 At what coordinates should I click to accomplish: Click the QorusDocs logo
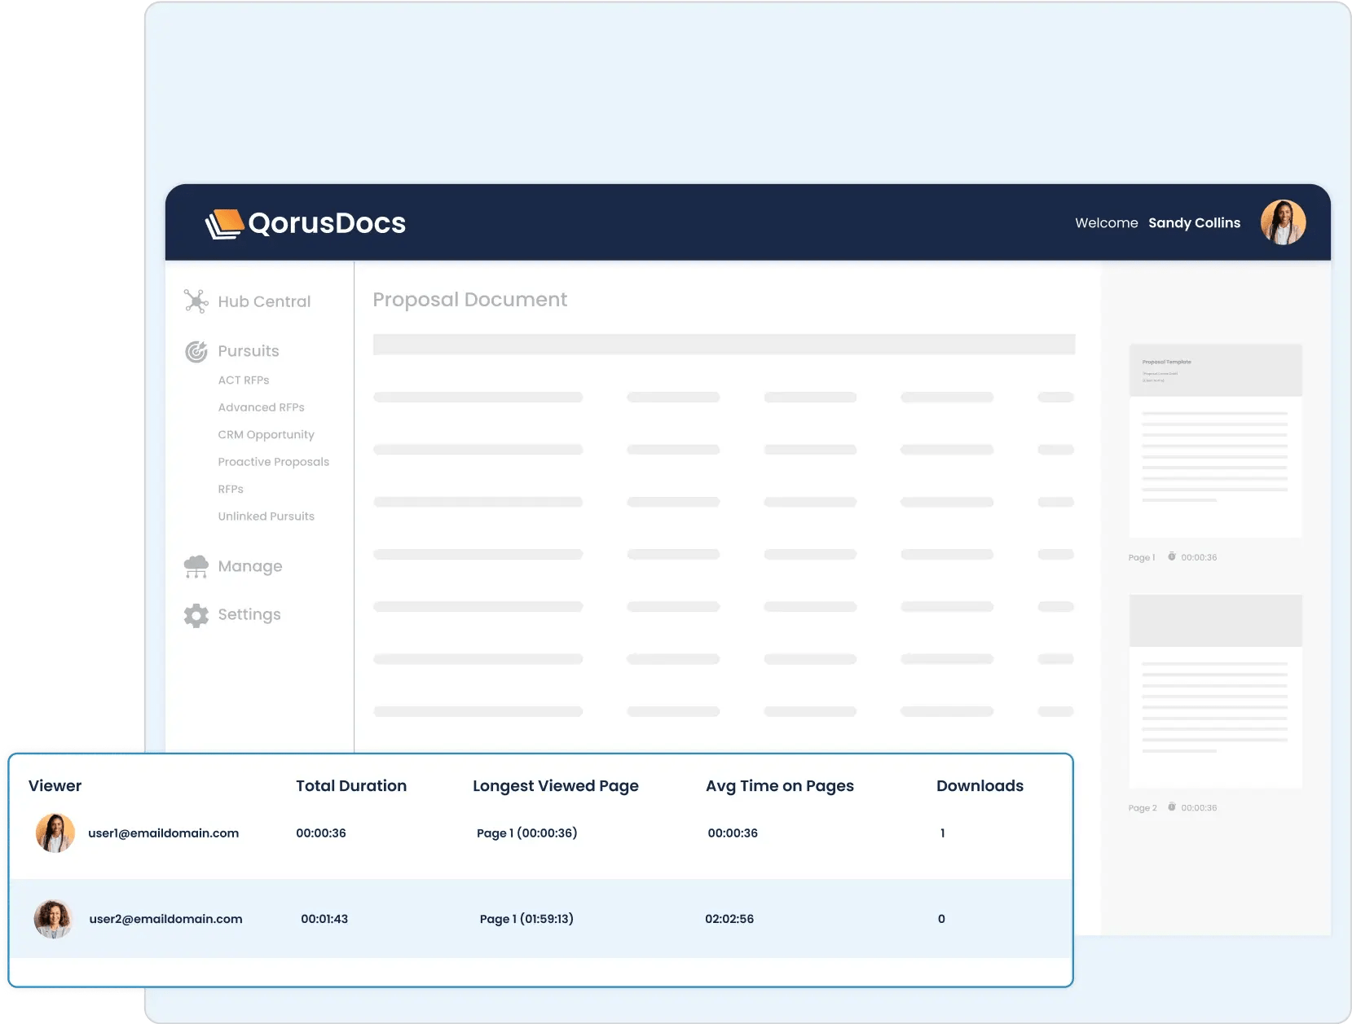305,222
